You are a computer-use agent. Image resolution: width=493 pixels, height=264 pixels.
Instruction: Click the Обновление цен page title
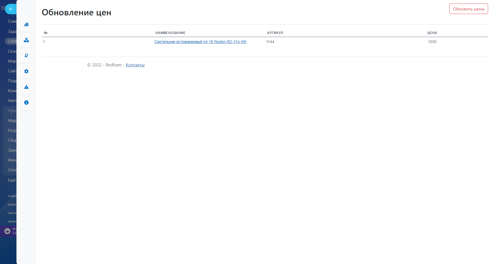click(x=77, y=12)
